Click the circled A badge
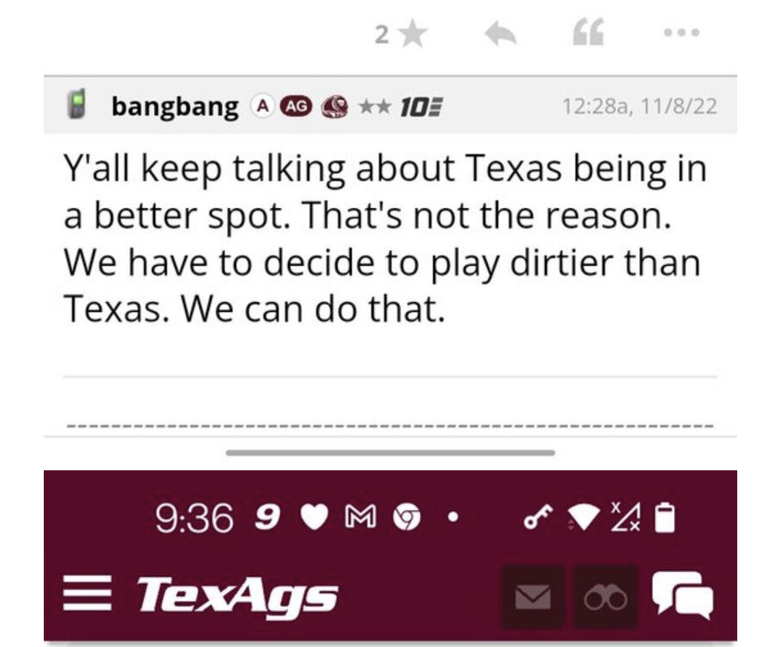Screen dimensions: 781x647 [x=259, y=106]
